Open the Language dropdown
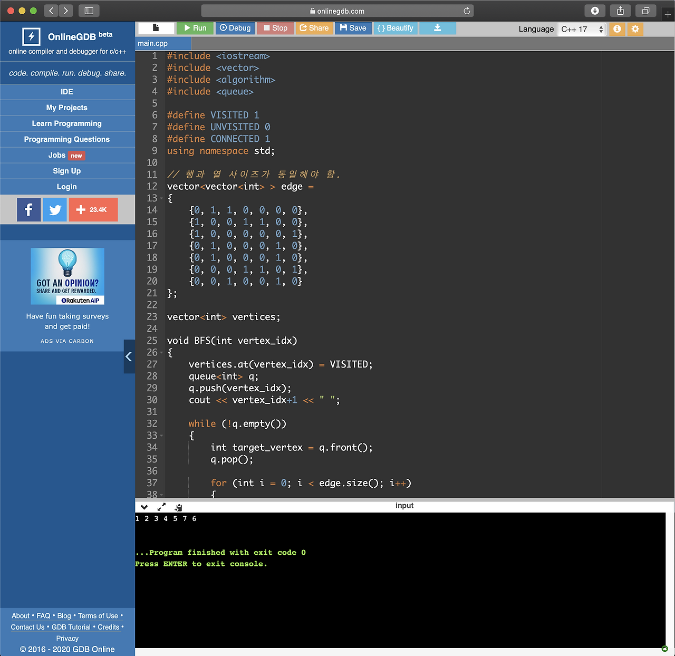 click(581, 29)
